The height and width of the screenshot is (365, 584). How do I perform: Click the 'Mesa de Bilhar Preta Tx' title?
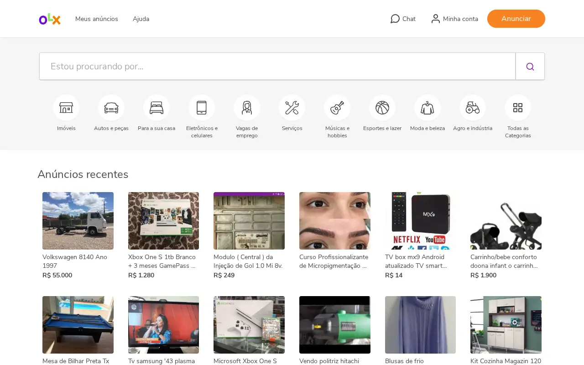[76, 361]
